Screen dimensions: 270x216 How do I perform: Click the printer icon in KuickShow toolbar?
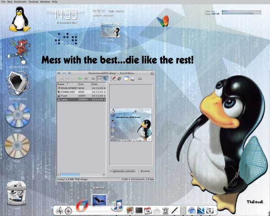(132, 79)
